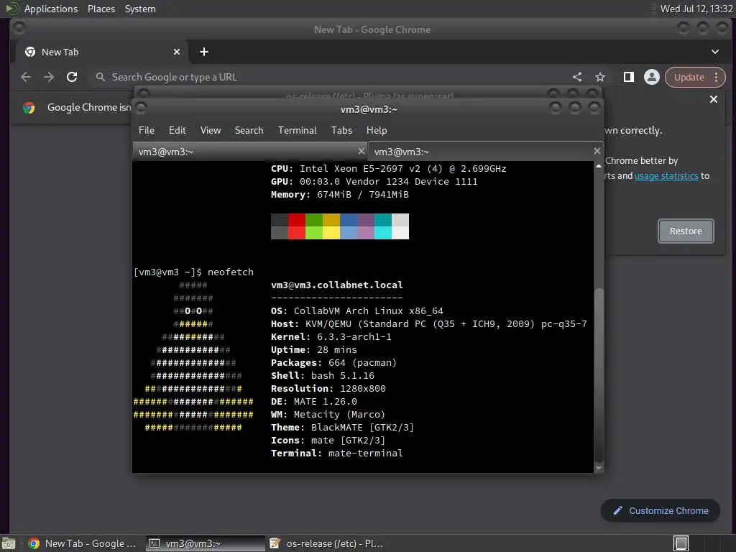This screenshot has height=552, width=736.
Task: Click the Restore button
Action: pyautogui.click(x=686, y=231)
